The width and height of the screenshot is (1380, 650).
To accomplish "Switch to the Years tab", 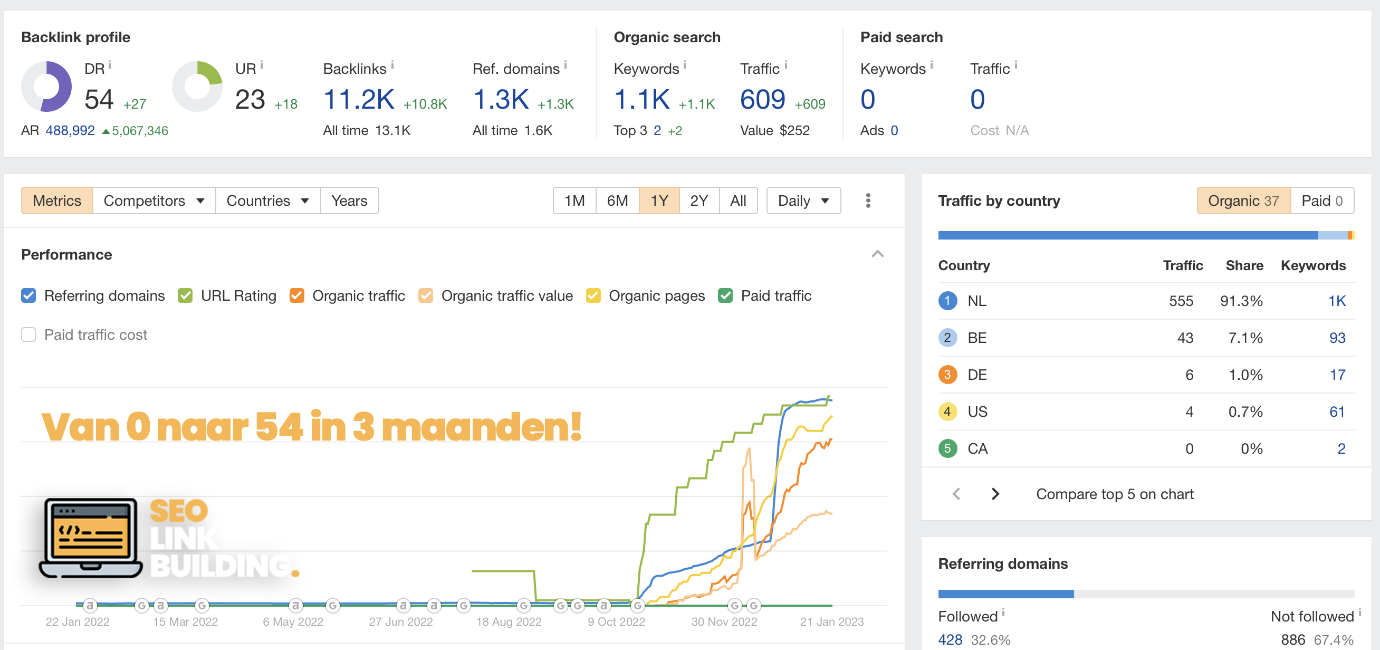I will tap(349, 200).
